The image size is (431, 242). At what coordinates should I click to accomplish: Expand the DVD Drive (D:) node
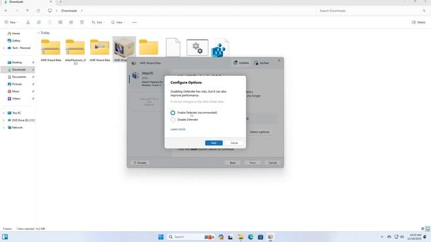pyautogui.click(x=4, y=120)
